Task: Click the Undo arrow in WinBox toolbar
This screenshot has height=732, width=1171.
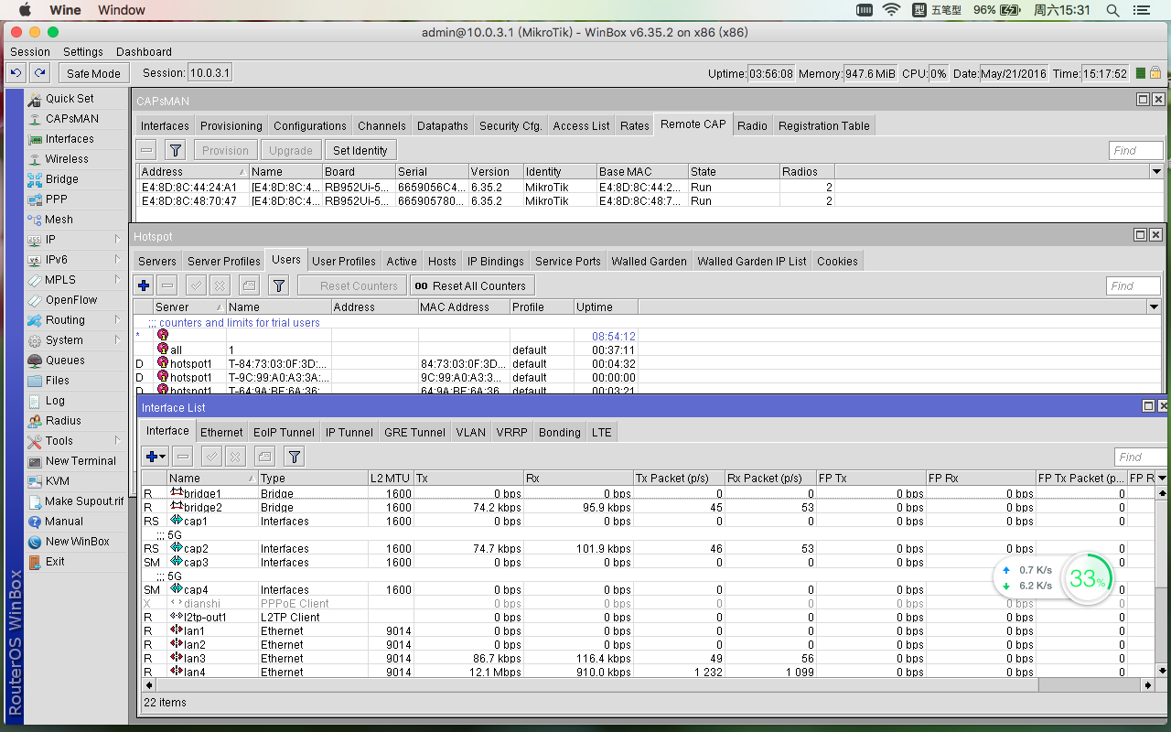Action: click(16, 73)
